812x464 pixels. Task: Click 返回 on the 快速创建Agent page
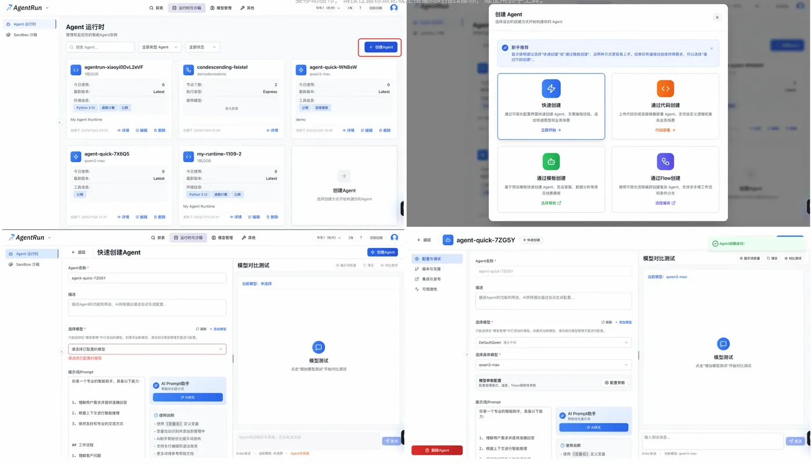click(x=78, y=253)
